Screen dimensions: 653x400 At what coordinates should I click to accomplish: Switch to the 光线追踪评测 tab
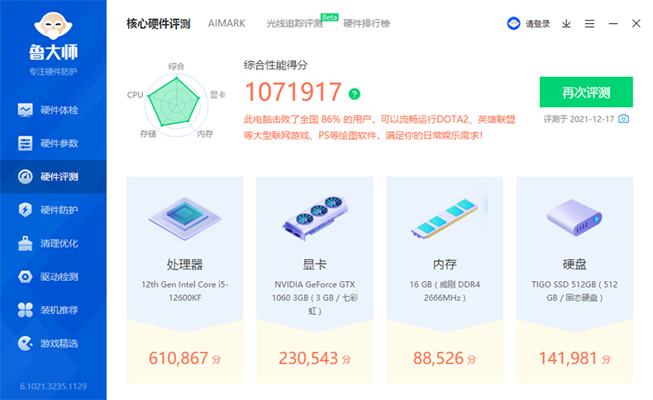294,24
